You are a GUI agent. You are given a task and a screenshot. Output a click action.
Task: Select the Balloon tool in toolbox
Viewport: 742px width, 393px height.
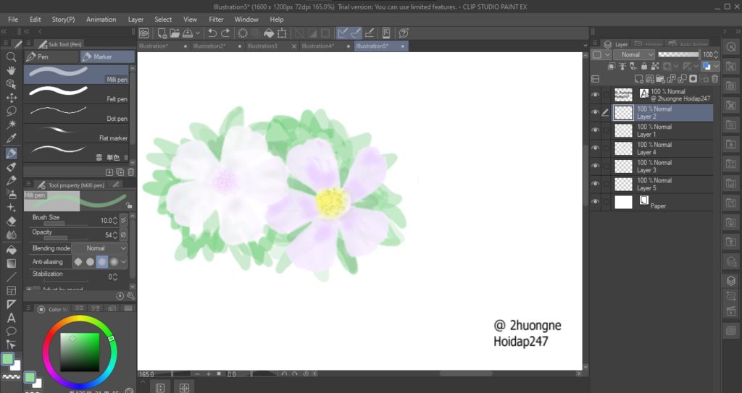12,331
